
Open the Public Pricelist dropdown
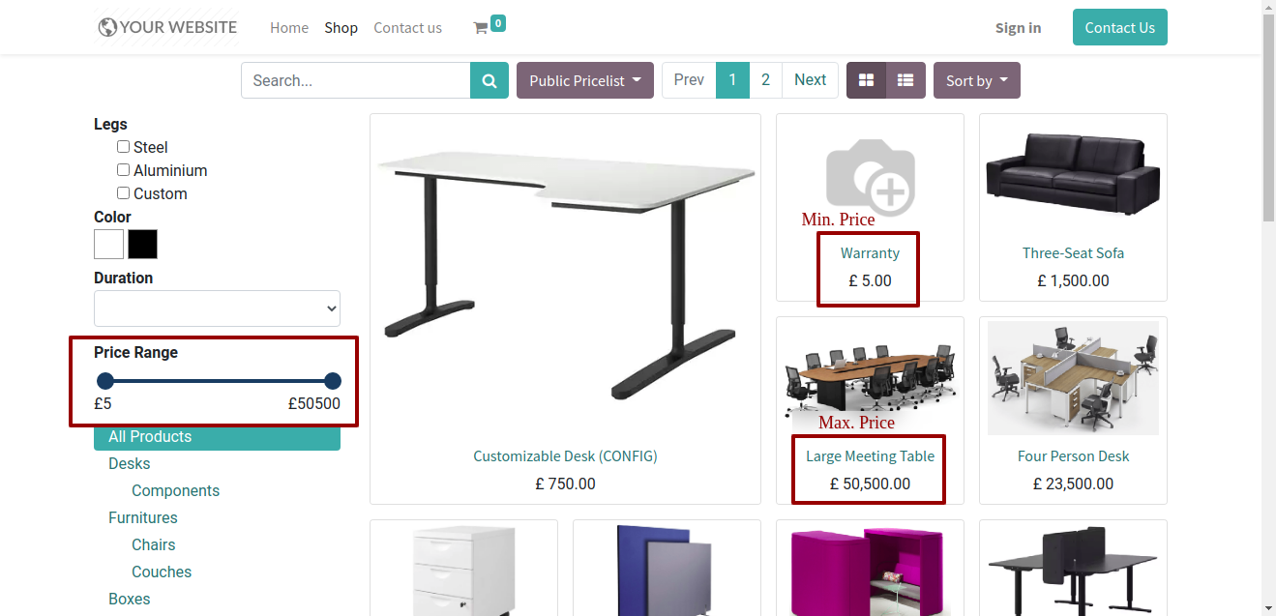pos(585,80)
